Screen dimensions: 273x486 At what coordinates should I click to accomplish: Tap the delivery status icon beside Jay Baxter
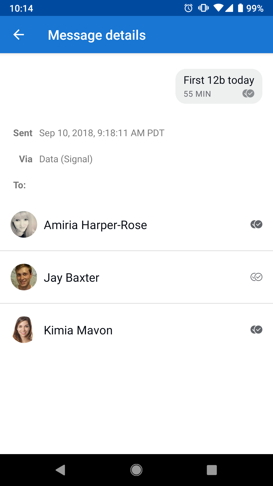tap(256, 277)
